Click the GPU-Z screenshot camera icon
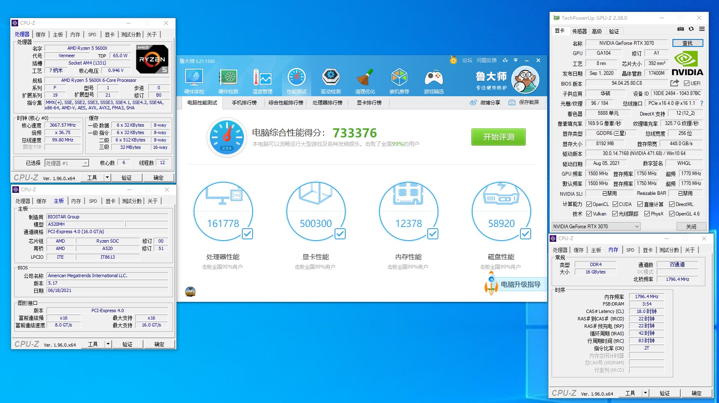This screenshot has height=403, width=719. [681, 29]
